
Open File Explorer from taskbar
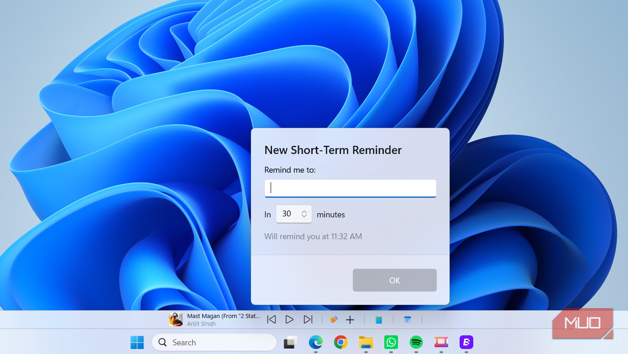coord(366,342)
